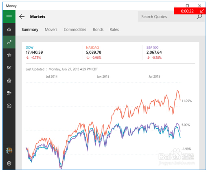208x172 pixels.
Task: Click the Jul 2014 axis label
Action: coord(52,77)
